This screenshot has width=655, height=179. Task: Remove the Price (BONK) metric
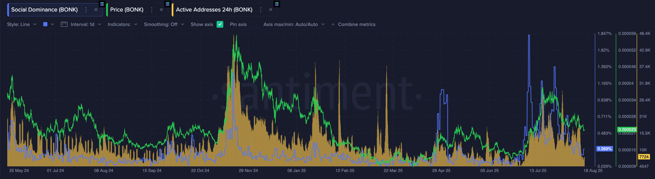click(161, 9)
